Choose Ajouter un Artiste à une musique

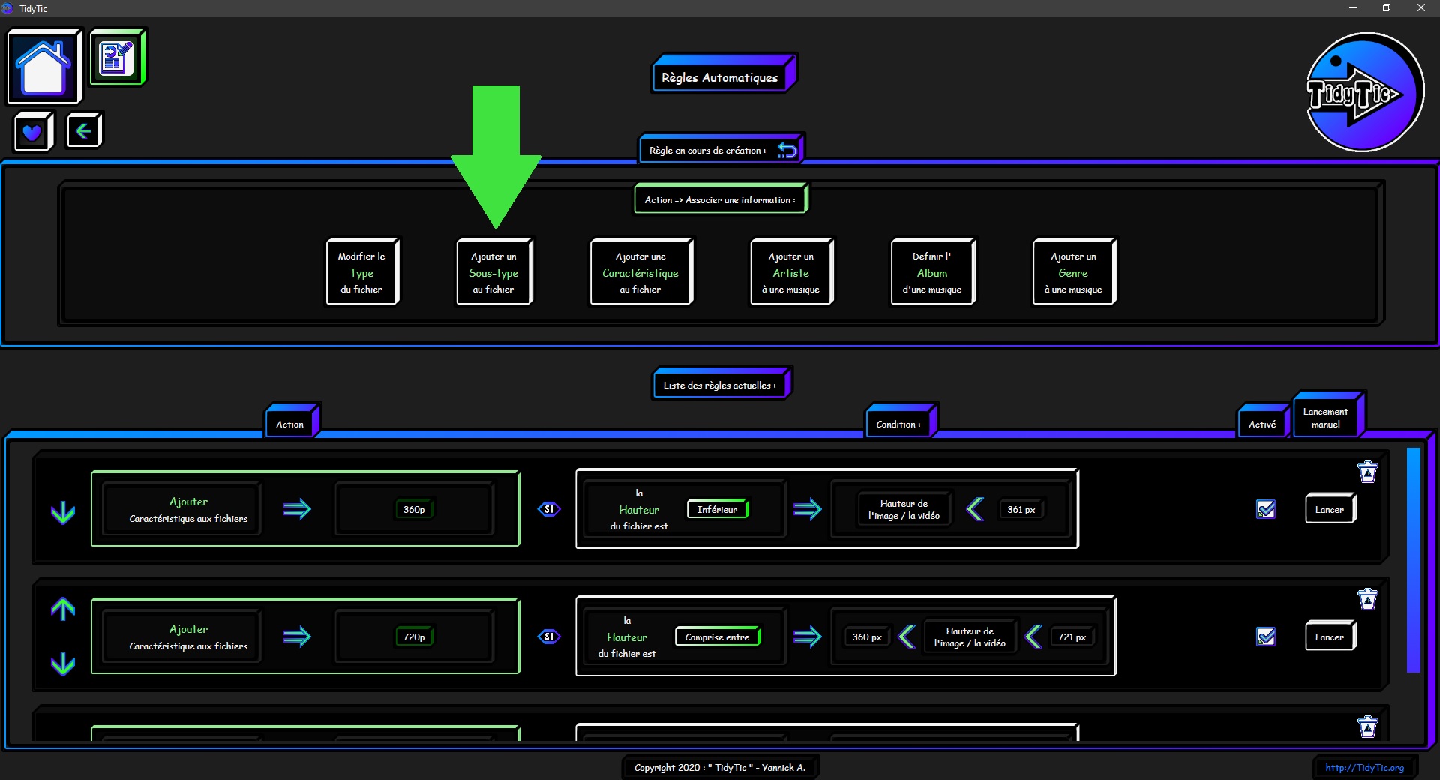(x=791, y=272)
